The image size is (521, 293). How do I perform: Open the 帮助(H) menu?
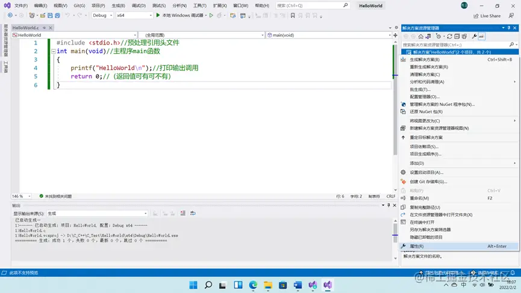262,5
